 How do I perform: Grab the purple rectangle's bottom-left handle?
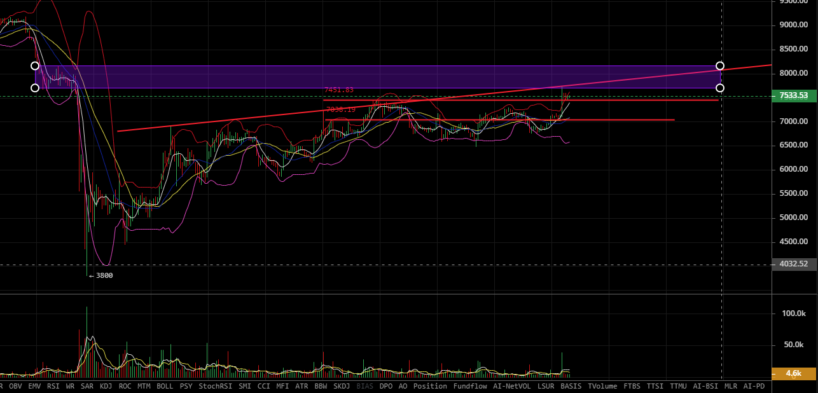click(35, 88)
